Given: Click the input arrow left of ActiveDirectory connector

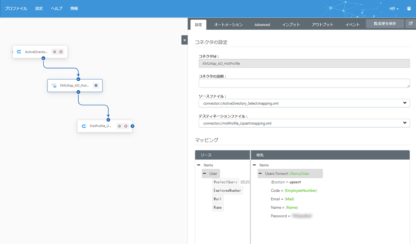Looking at the screenshot, I should click(12, 52).
